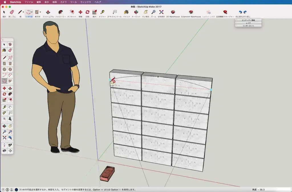292x192 pixels.
Task: Select the Section Plane tool in left palette
Action: coord(10,151)
